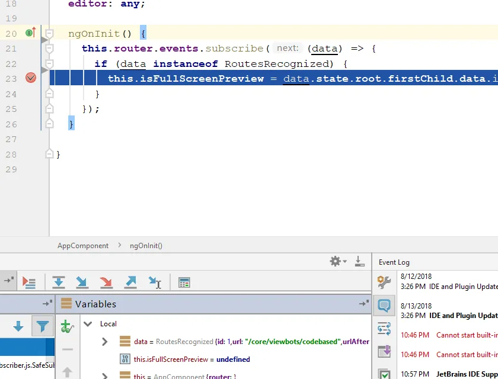Click the remove watch minus icon
This screenshot has height=379, width=498.
coord(68,349)
